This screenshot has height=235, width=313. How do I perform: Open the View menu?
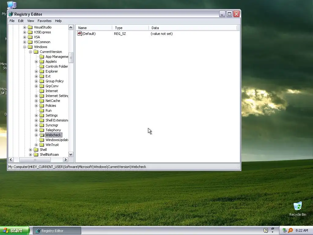31,21
